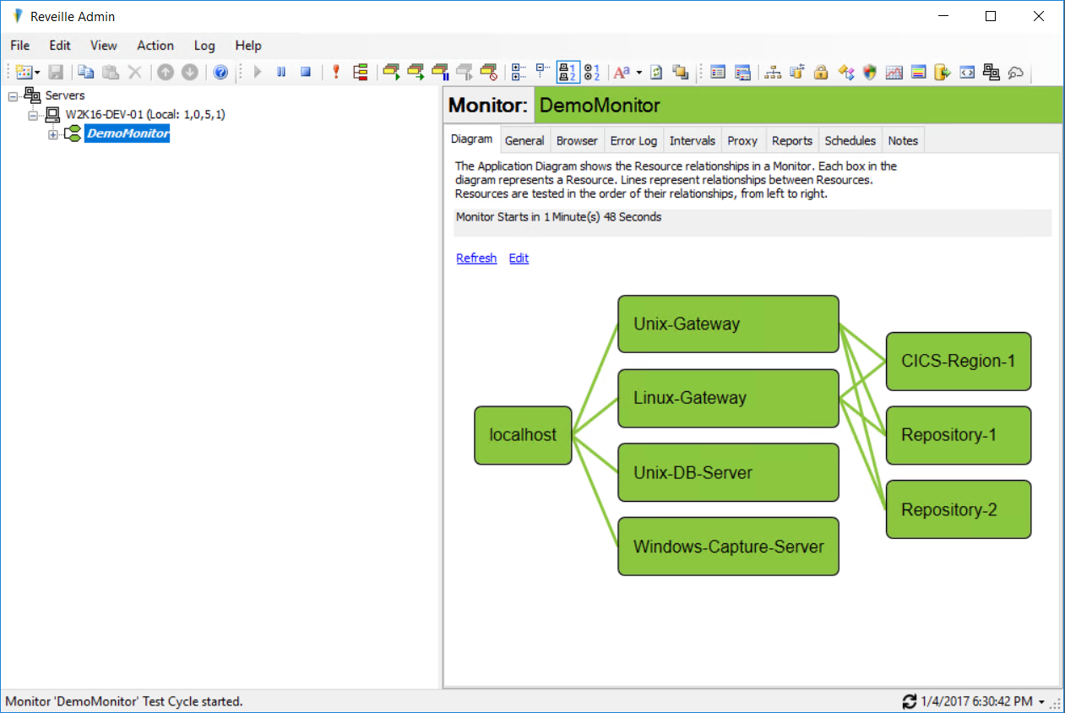
Task: Click the Delete X toolbar icon
Action: (x=134, y=73)
